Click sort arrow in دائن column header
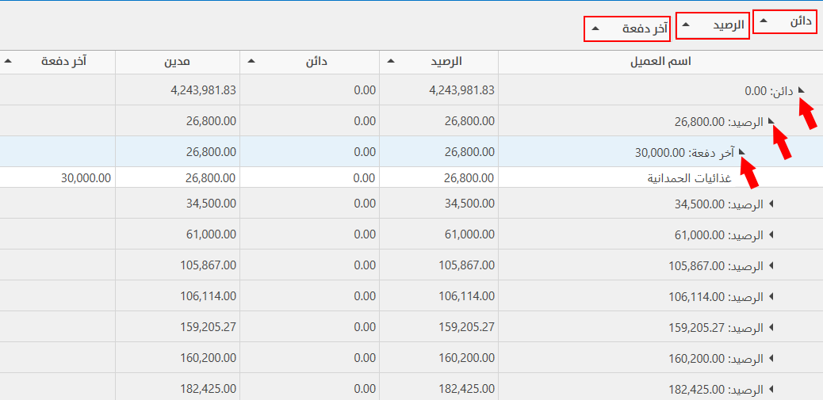This screenshot has width=823, height=400. [252, 61]
